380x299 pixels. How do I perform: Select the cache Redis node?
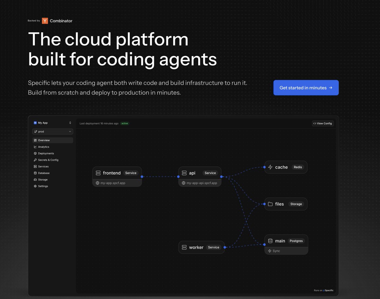pos(286,167)
